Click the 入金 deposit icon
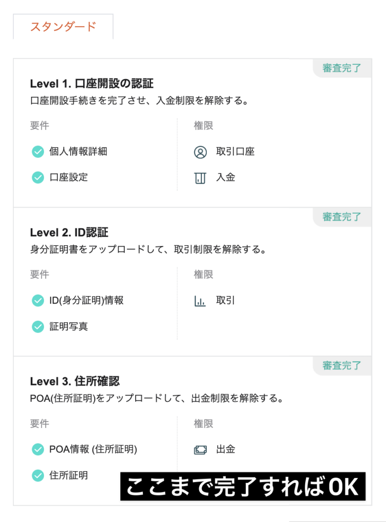This screenshot has height=522, width=386. [x=200, y=177]
